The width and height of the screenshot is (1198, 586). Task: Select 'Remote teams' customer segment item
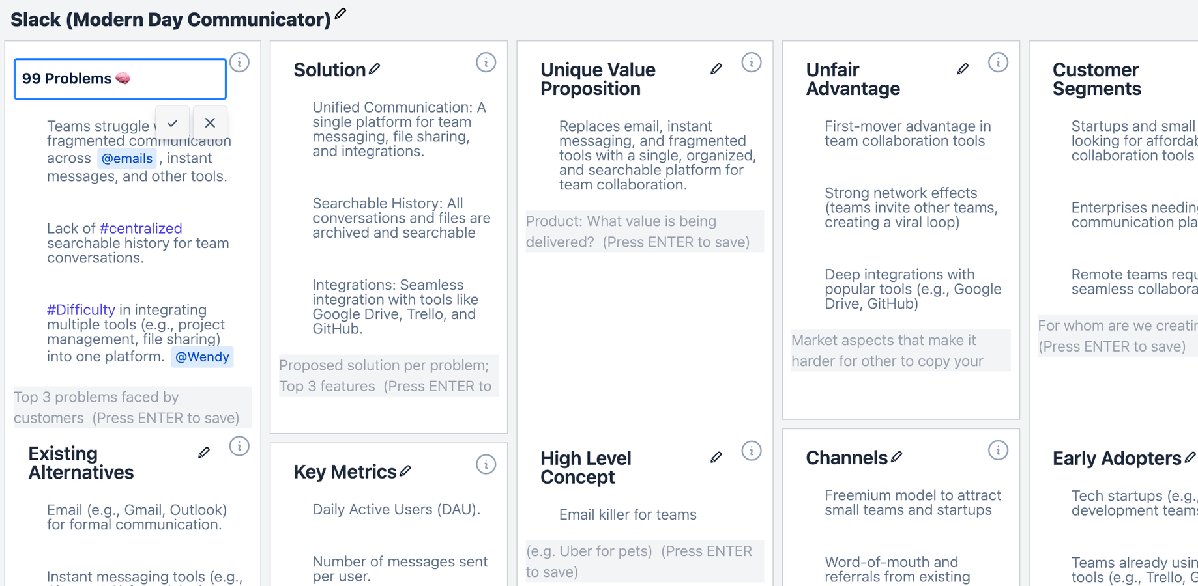pos(1134,282)
